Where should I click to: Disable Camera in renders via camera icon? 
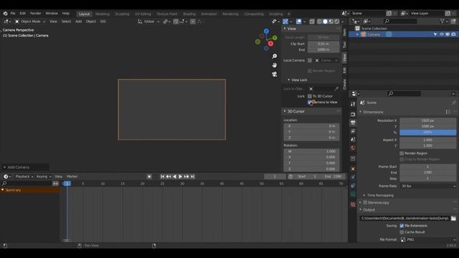click(x=453, y=34)
